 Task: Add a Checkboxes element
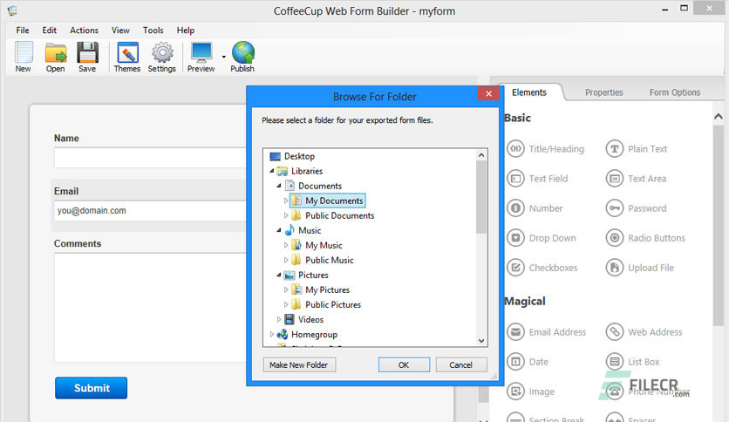542,268
